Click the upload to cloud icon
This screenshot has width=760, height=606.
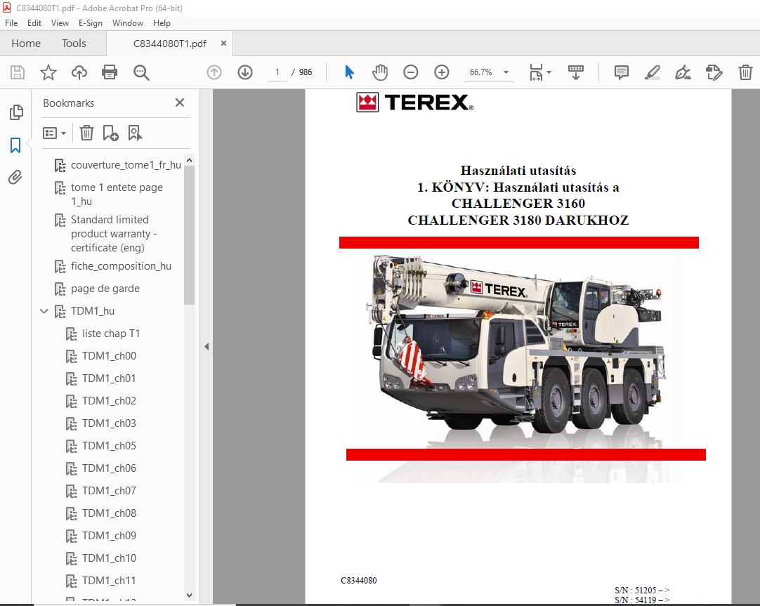79,72
